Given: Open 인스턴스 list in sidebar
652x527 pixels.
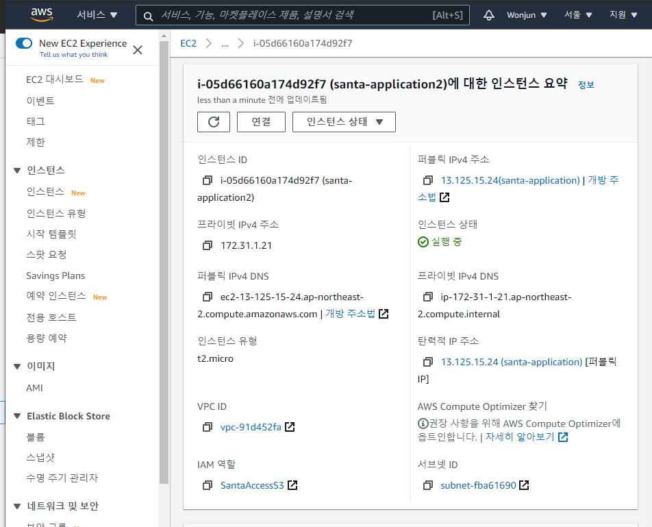Looking at the screenshot, I should 45,192.
